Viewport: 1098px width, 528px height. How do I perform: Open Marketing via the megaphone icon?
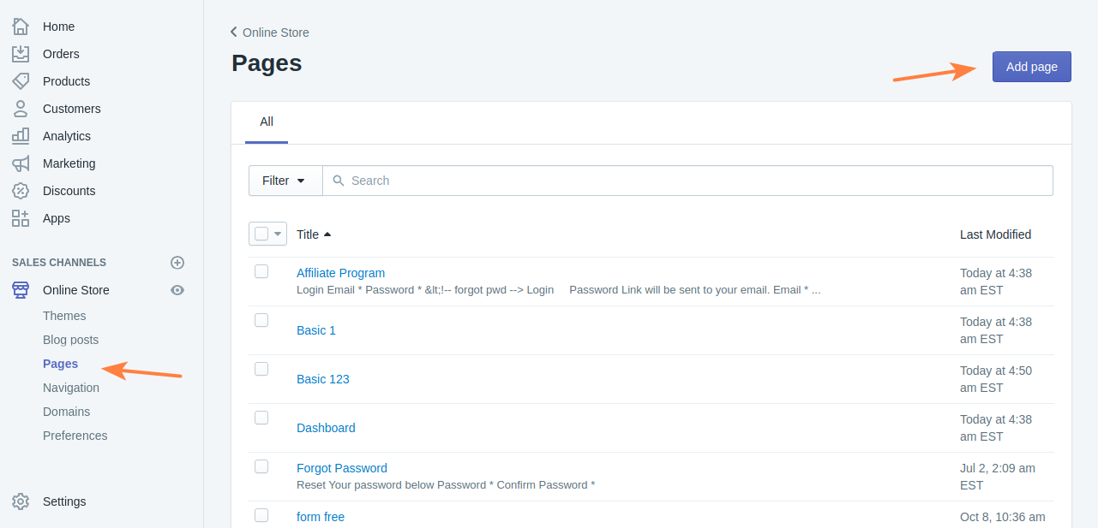tap(20, 163)
